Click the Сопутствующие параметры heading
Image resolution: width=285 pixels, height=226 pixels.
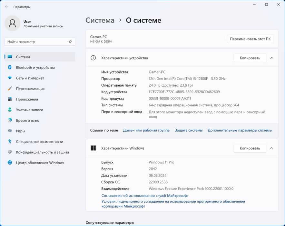[110, 222]
